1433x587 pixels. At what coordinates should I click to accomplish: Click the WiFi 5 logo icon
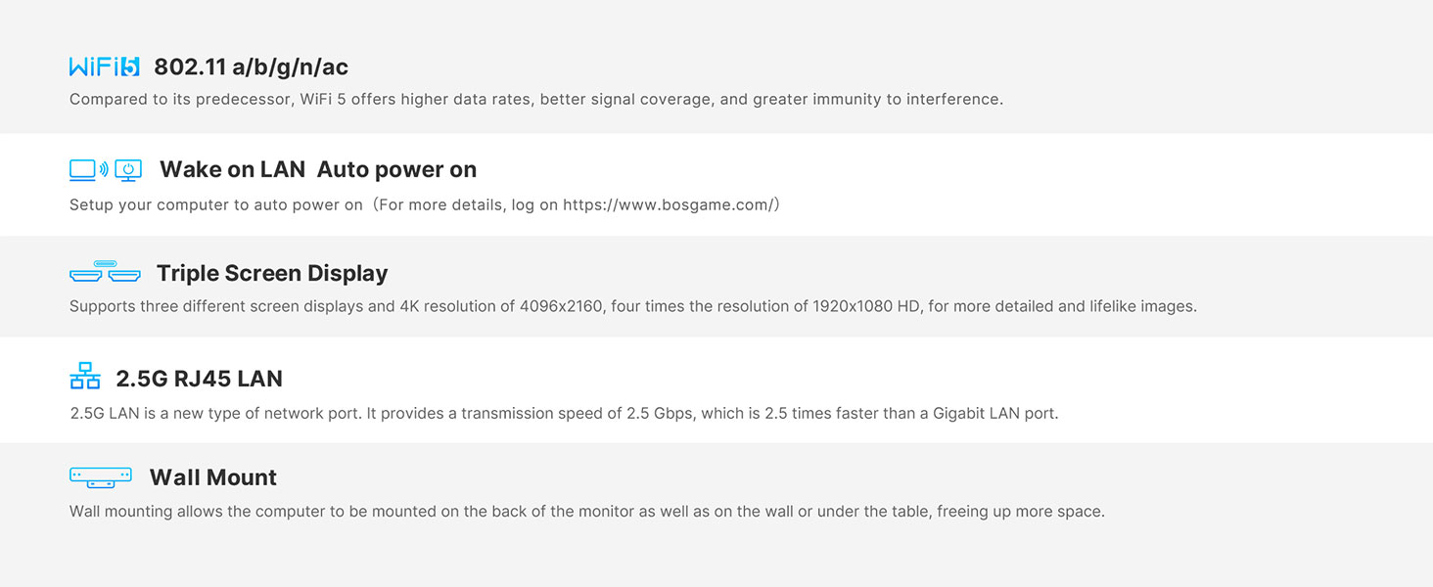click(x=105, y=68)
